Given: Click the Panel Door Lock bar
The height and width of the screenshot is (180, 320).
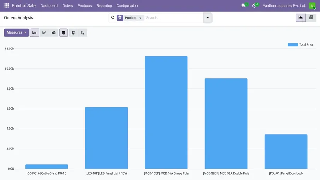Looking at the screenshot, I should [286, 152].
